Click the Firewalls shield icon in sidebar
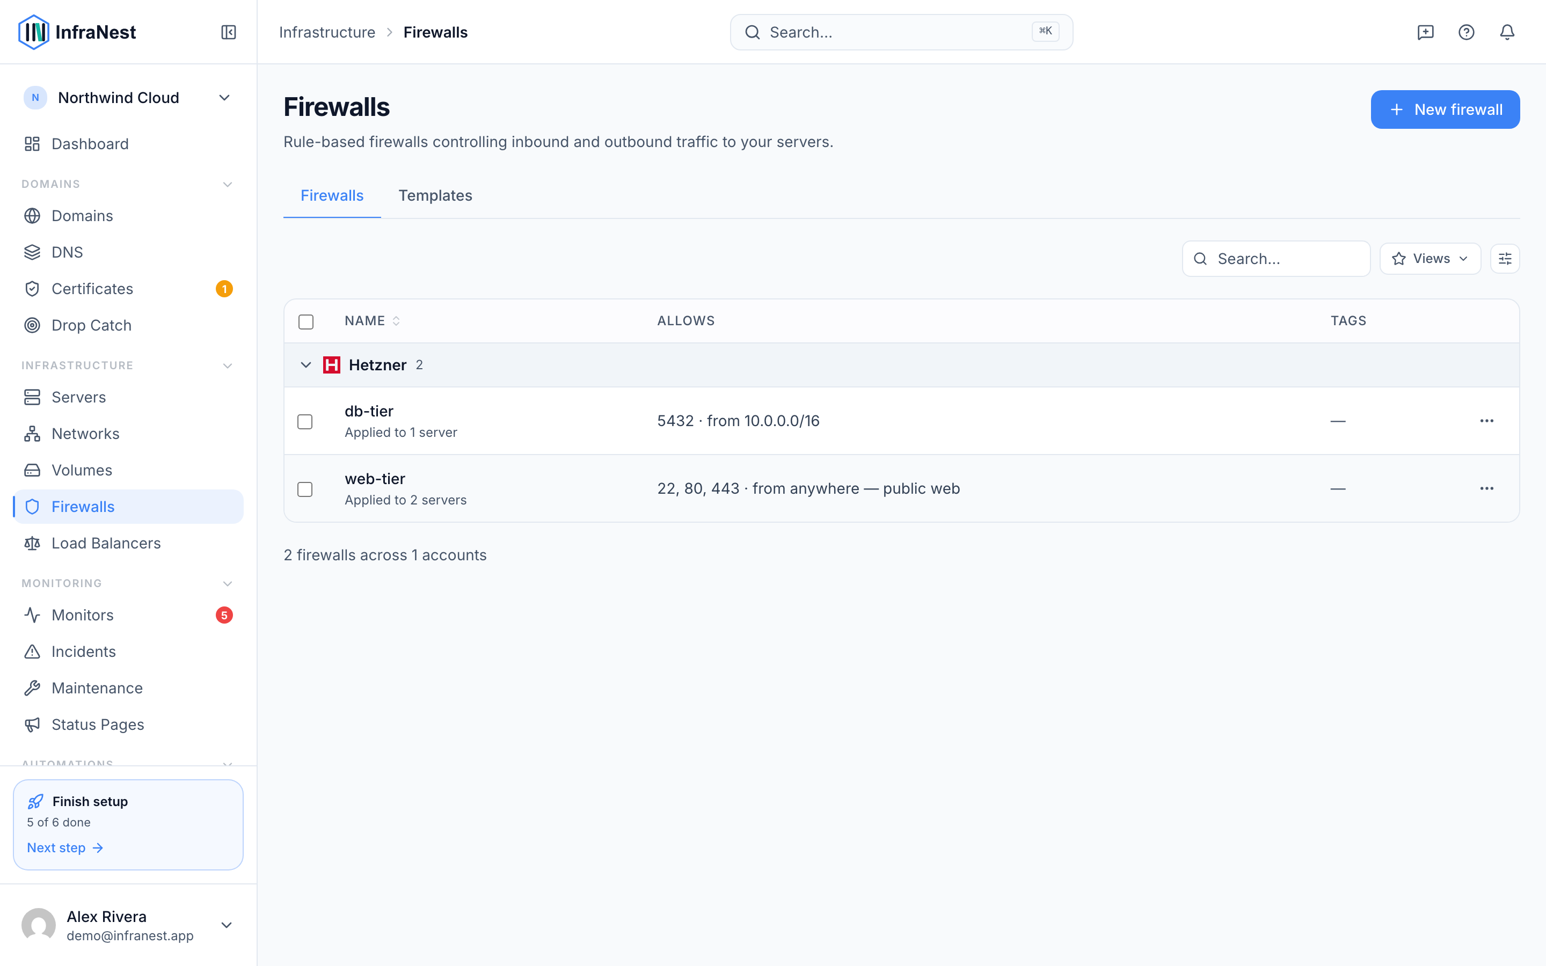1546x966 pixels. [32, 507]
